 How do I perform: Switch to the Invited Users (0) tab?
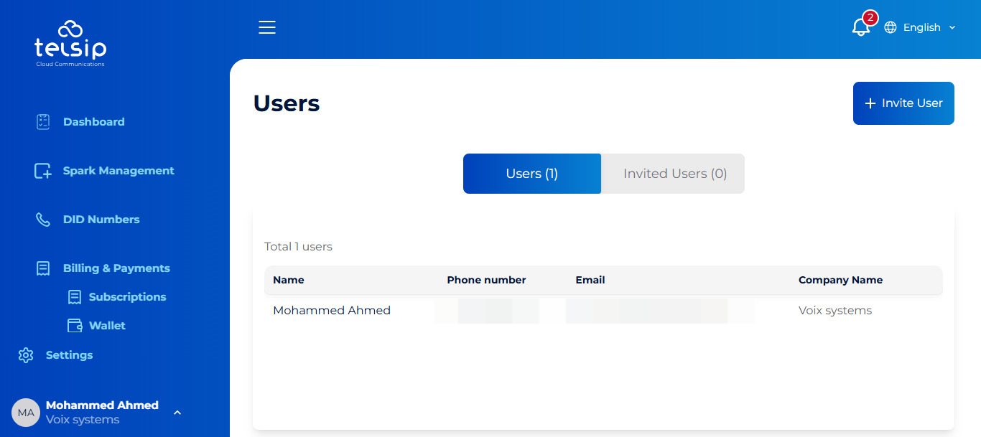(674, 174)
